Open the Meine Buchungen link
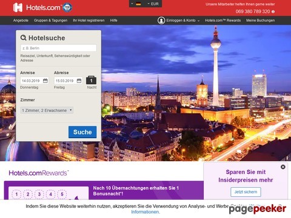Viewport: 291px width, 218px height. (x=260, y=21)
